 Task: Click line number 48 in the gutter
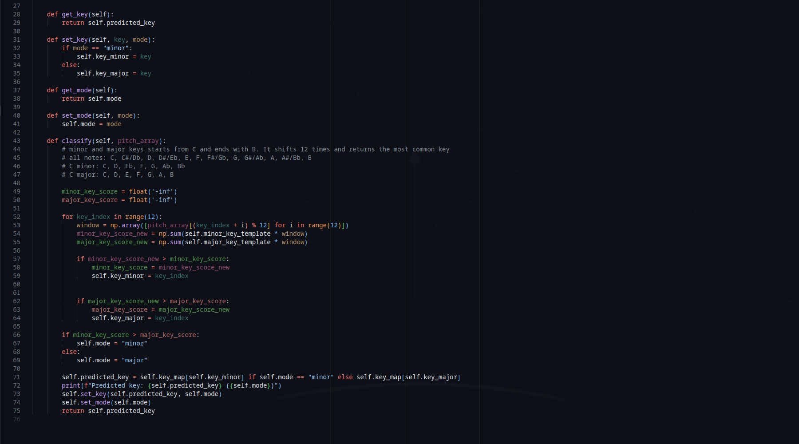tap(16, 183)
